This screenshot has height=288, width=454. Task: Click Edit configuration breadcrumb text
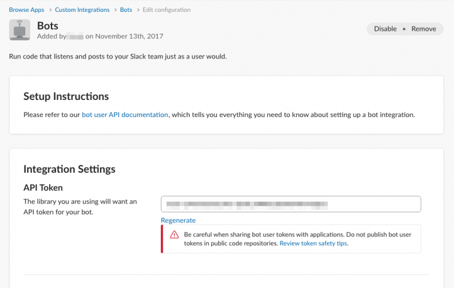(x=166, y=10)
